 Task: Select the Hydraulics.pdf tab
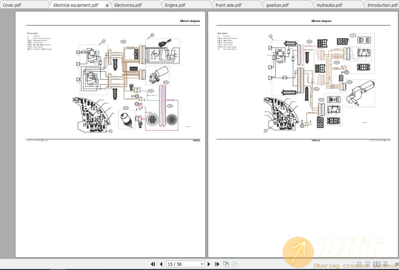329,5
